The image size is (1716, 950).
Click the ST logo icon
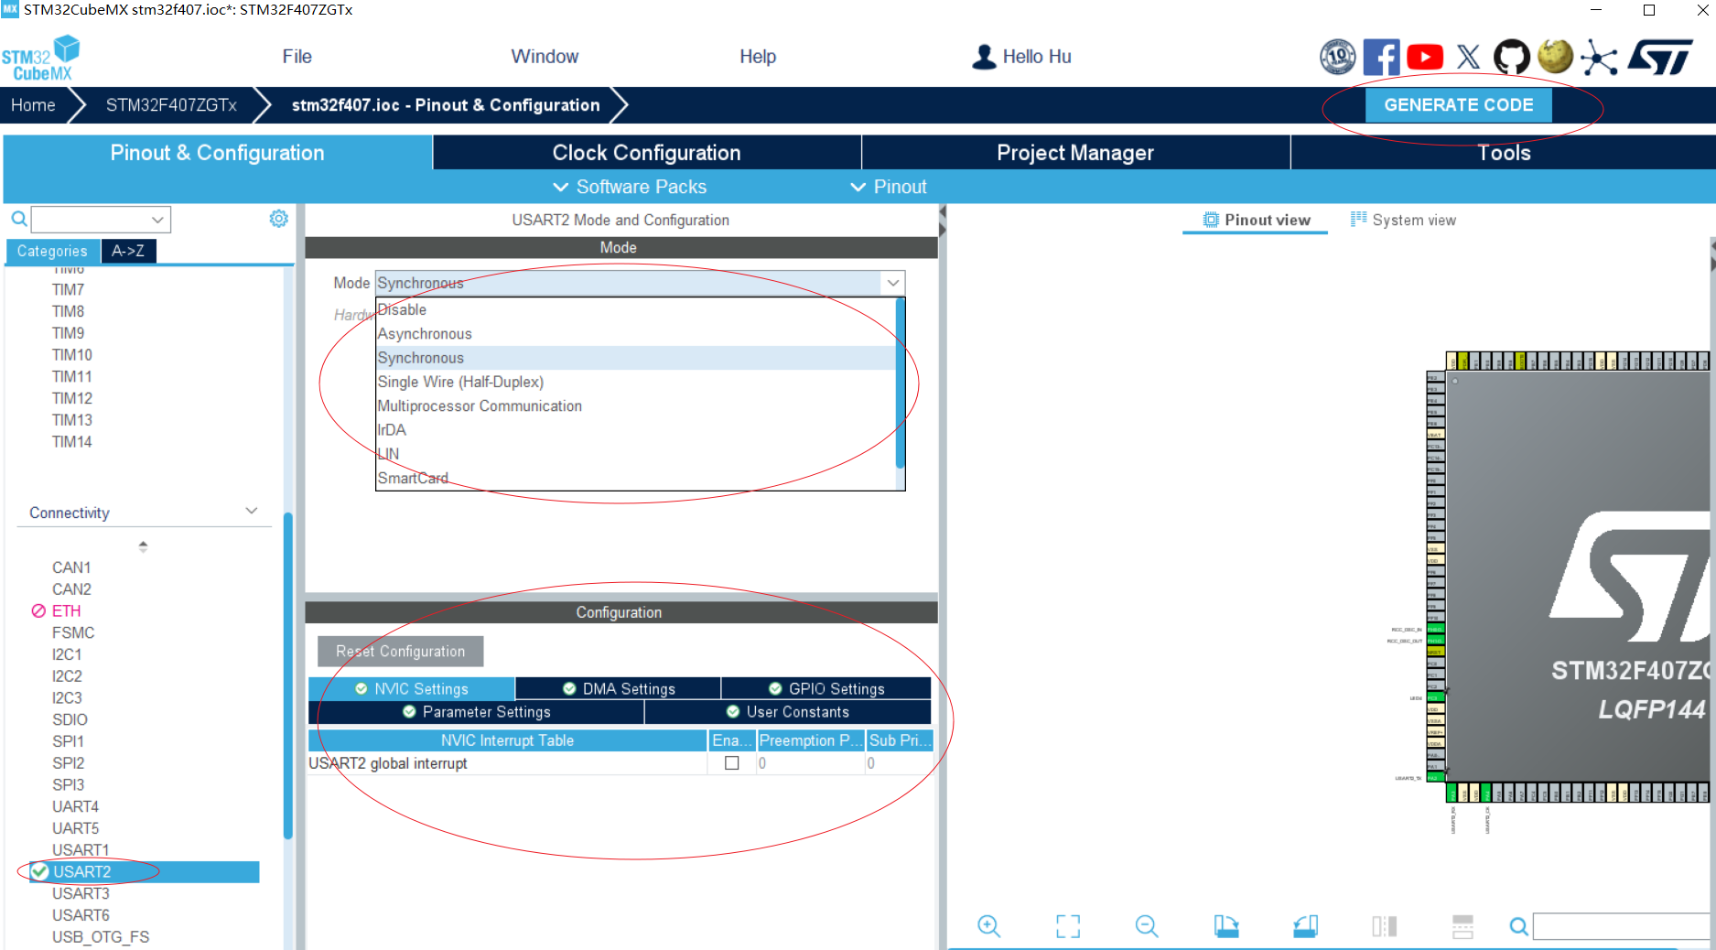1660,57
